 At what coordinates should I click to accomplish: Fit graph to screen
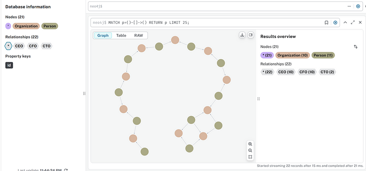[250, 157]
